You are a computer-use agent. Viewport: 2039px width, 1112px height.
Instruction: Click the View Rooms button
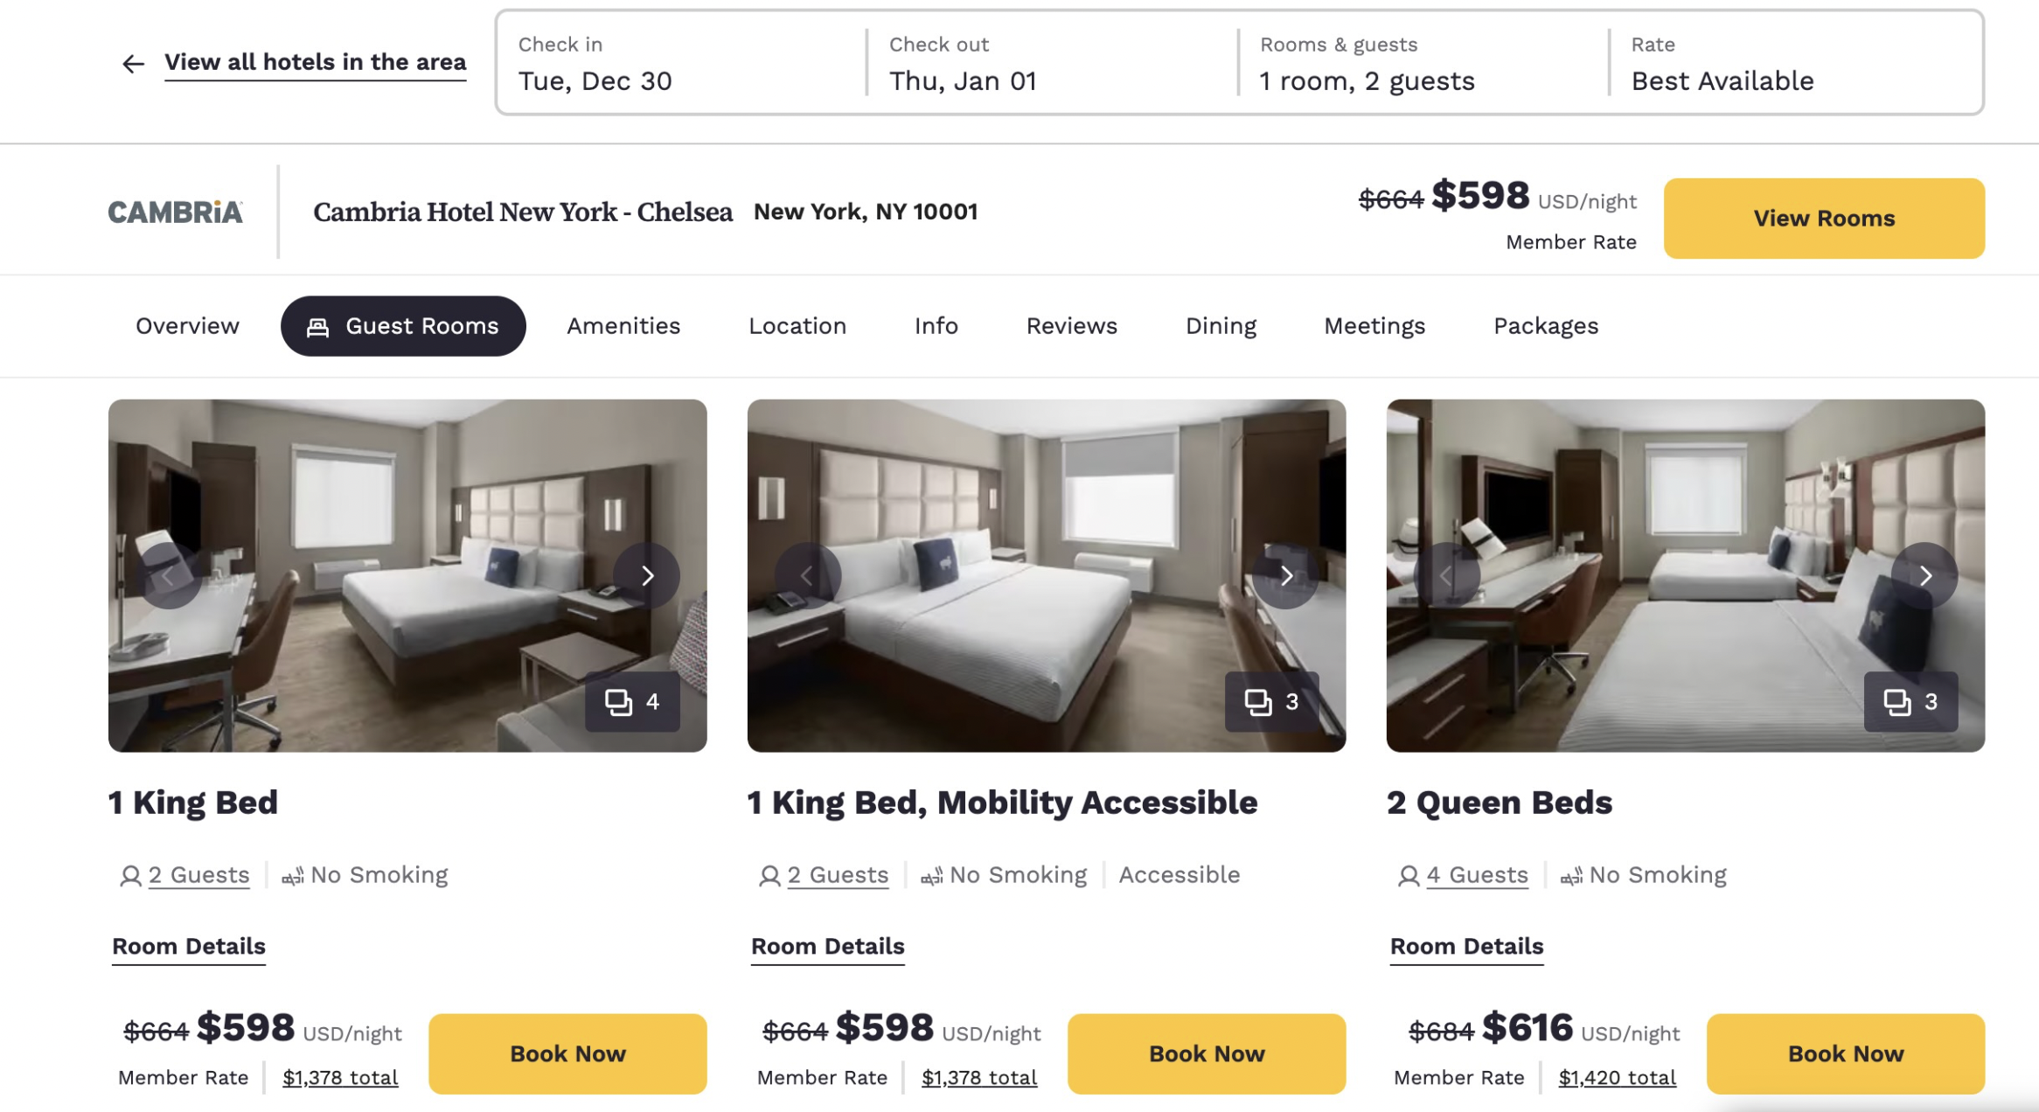(x=1824, y=219)
